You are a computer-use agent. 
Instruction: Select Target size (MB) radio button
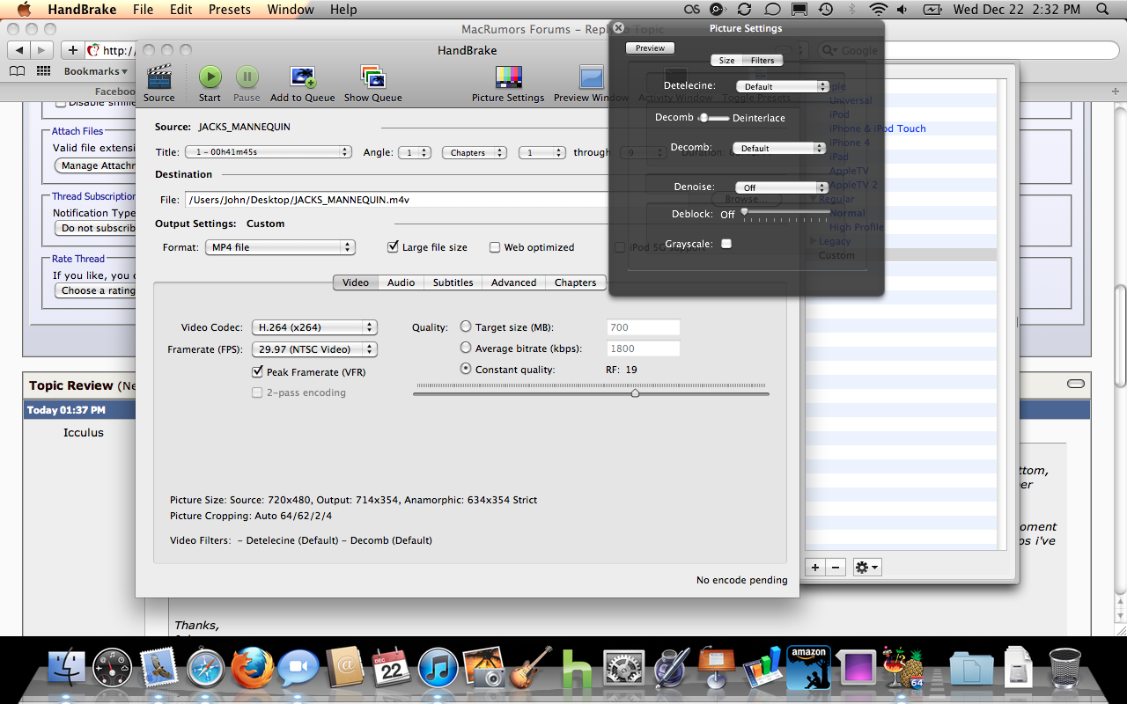[466, 326]
